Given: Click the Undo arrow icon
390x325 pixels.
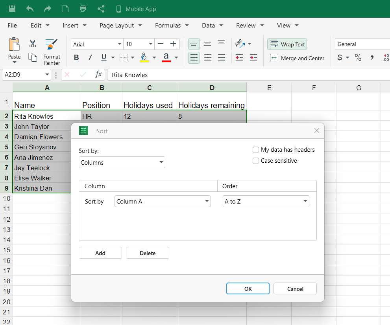Looking at the screenshot, I should pyautogui.click(x=30, y=9).
